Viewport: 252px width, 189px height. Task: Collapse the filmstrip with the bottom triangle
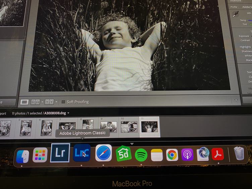[x=132, y=144]
